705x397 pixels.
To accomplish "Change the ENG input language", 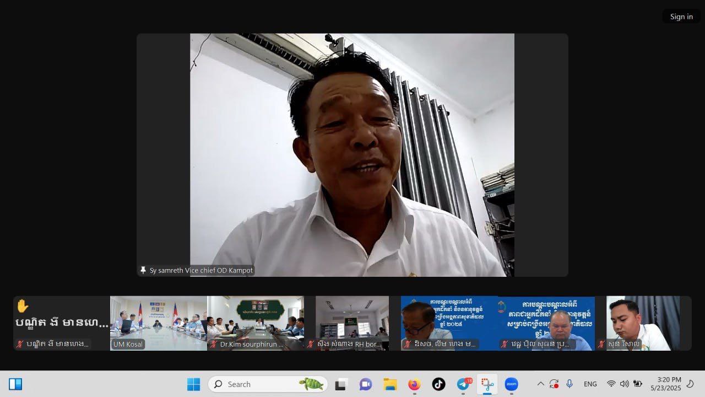I will coord(590,384).
